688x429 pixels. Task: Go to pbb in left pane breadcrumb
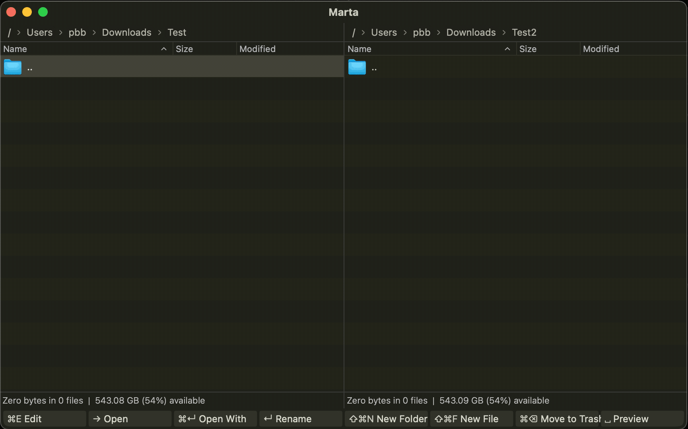tap(77, 33)
